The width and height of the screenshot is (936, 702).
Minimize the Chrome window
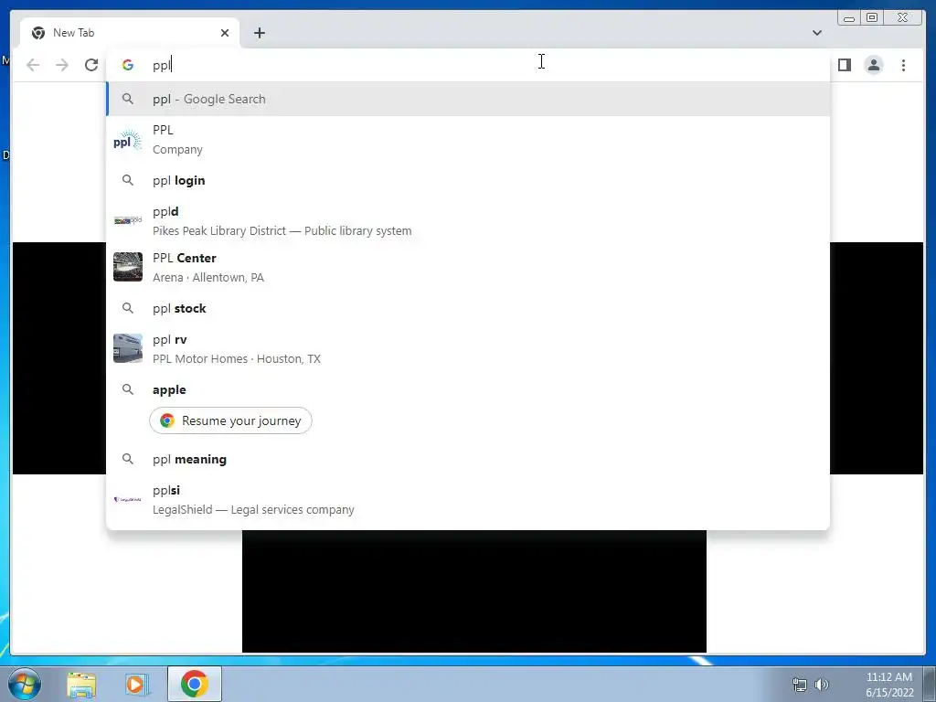[x=848, y=18]
